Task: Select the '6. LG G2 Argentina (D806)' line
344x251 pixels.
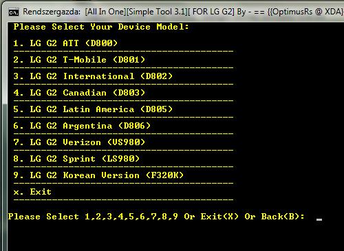Action: coord(82,126)
